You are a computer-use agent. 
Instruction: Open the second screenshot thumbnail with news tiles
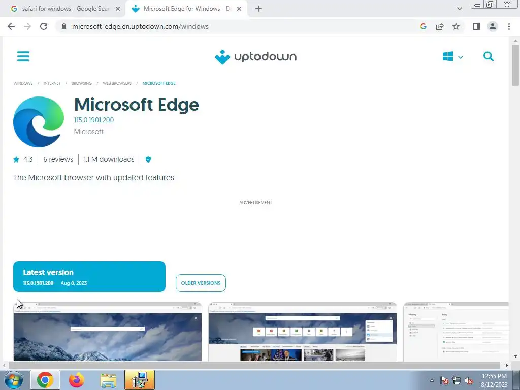pyautogui.click(x=303, y=332)
